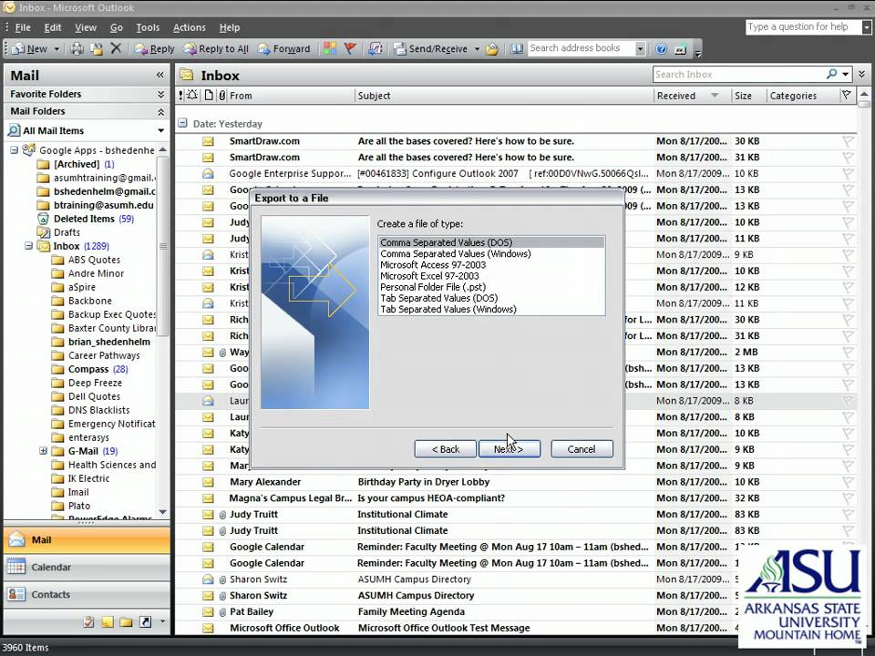Viewport: 875px width, 656px height.
Task: Open the Actions menu
Action: point(190,27)
